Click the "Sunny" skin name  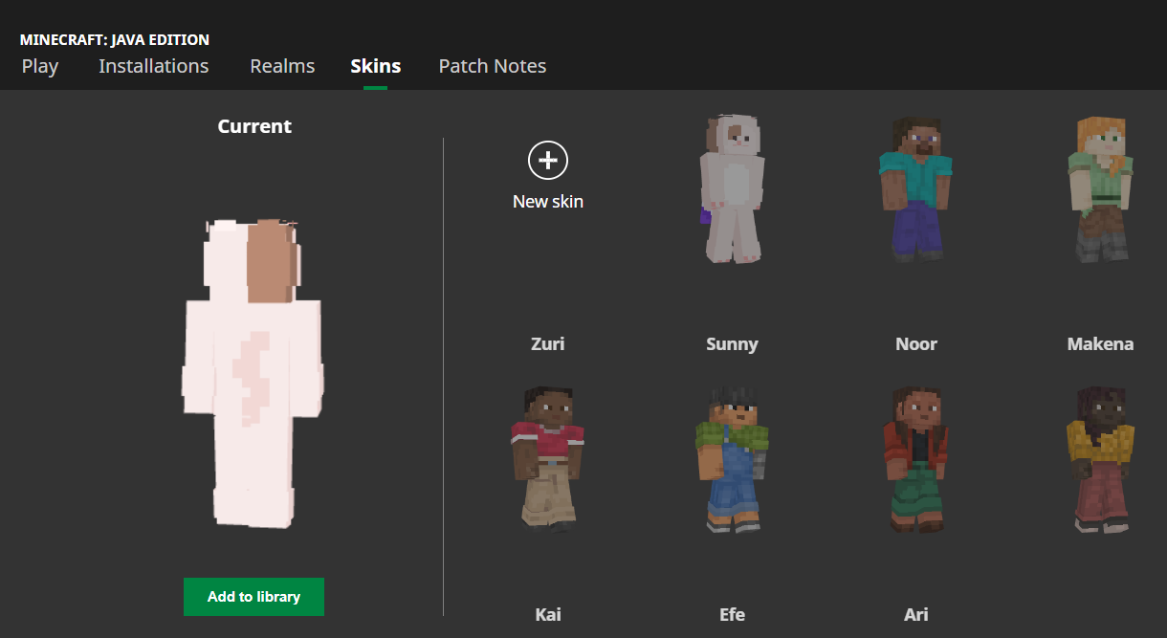coord(732,344)
